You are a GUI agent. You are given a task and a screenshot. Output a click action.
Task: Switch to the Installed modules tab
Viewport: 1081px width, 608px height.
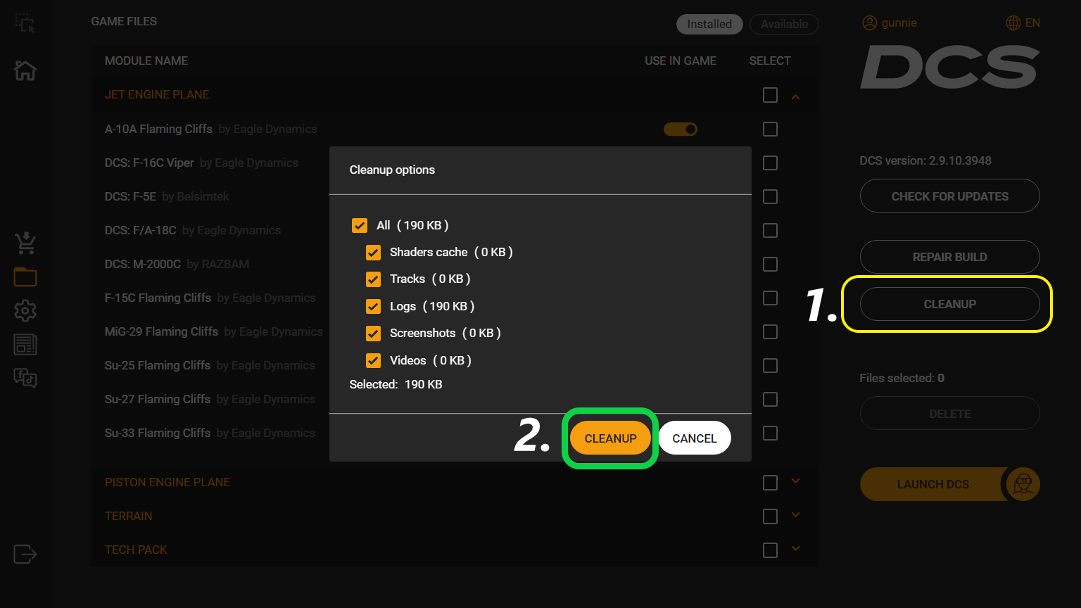[709, 24]
